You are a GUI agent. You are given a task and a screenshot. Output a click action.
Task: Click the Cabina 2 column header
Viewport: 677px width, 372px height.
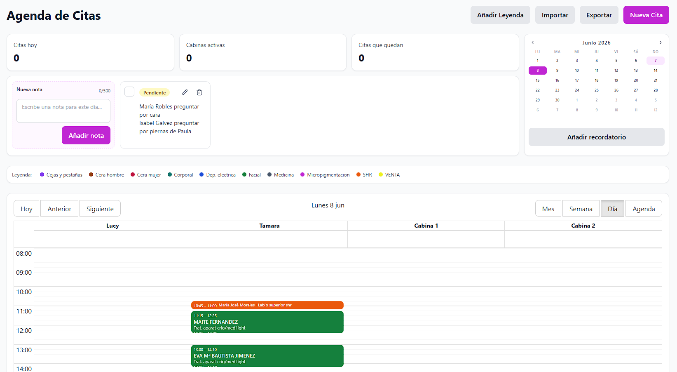583,226
